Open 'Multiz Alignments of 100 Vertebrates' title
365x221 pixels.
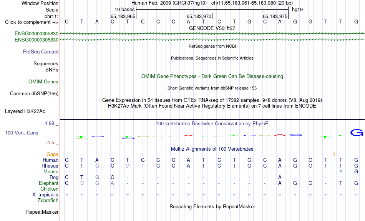212,149
